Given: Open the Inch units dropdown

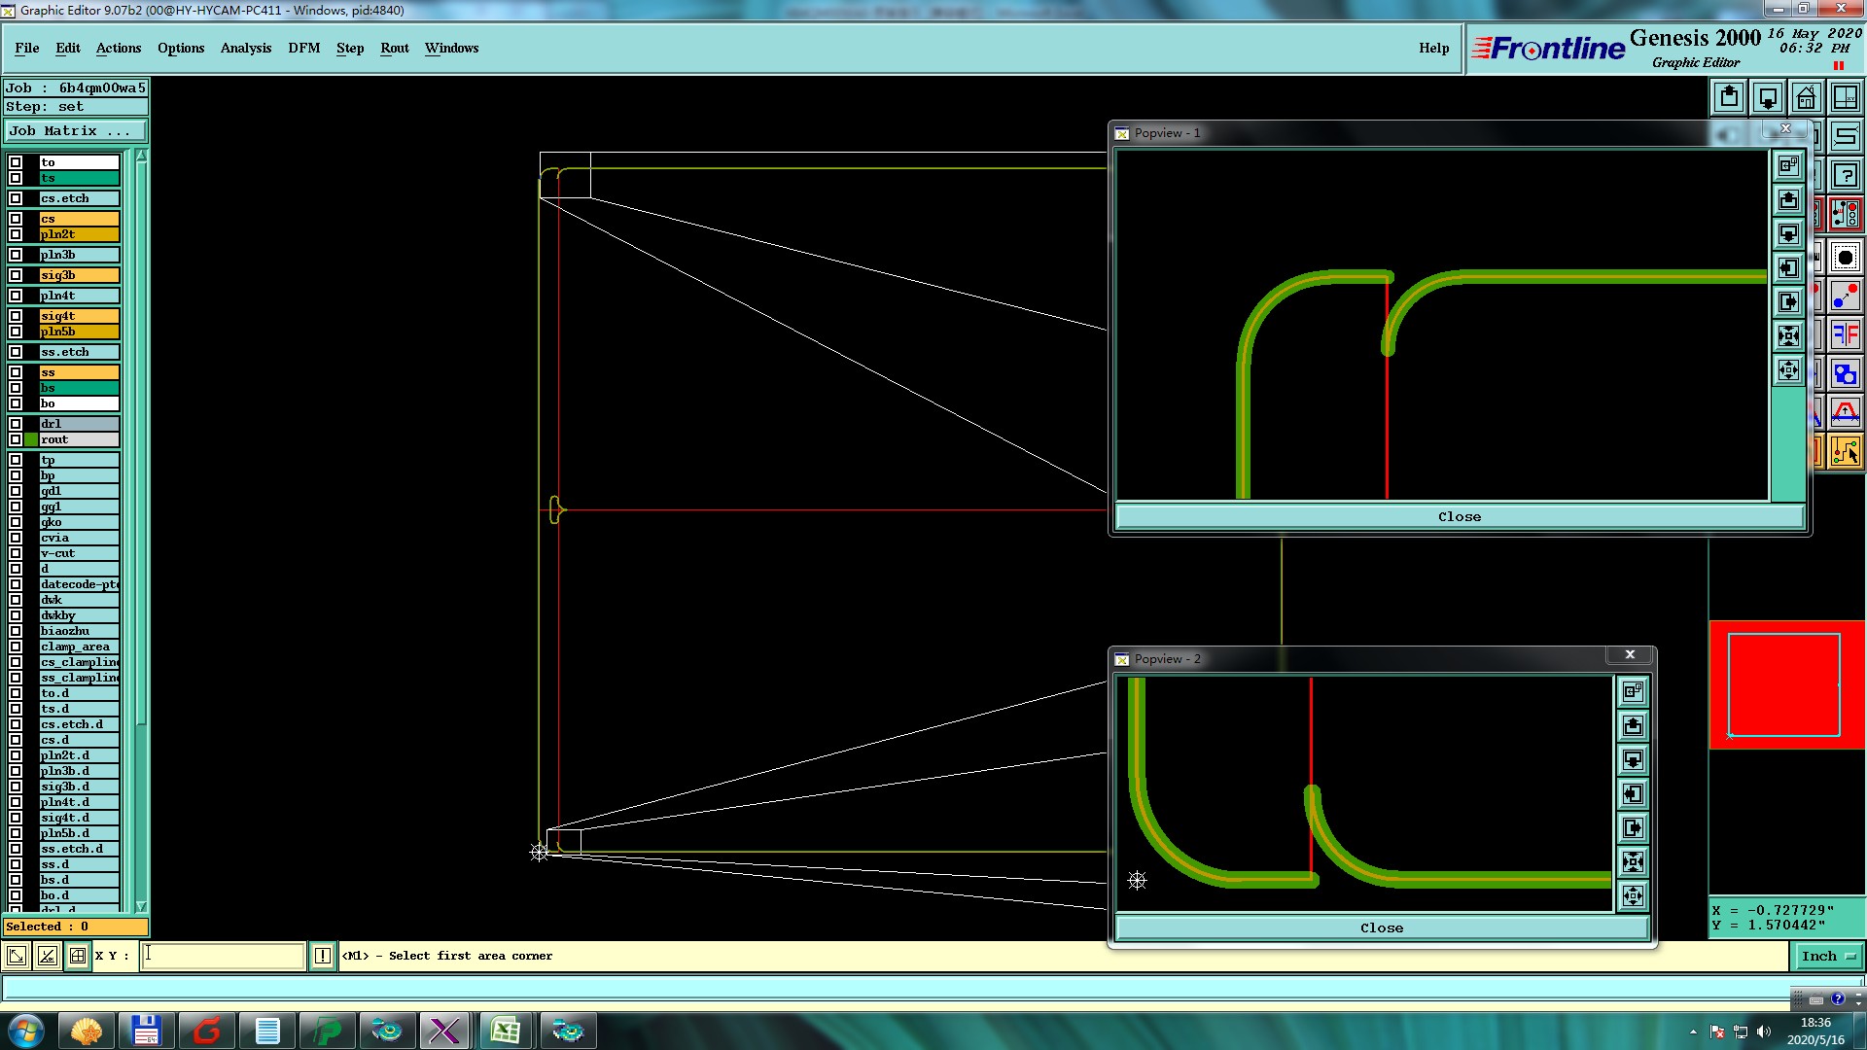Looking at the screenshot, I should pyautogui.click(x=1828, y=957).
